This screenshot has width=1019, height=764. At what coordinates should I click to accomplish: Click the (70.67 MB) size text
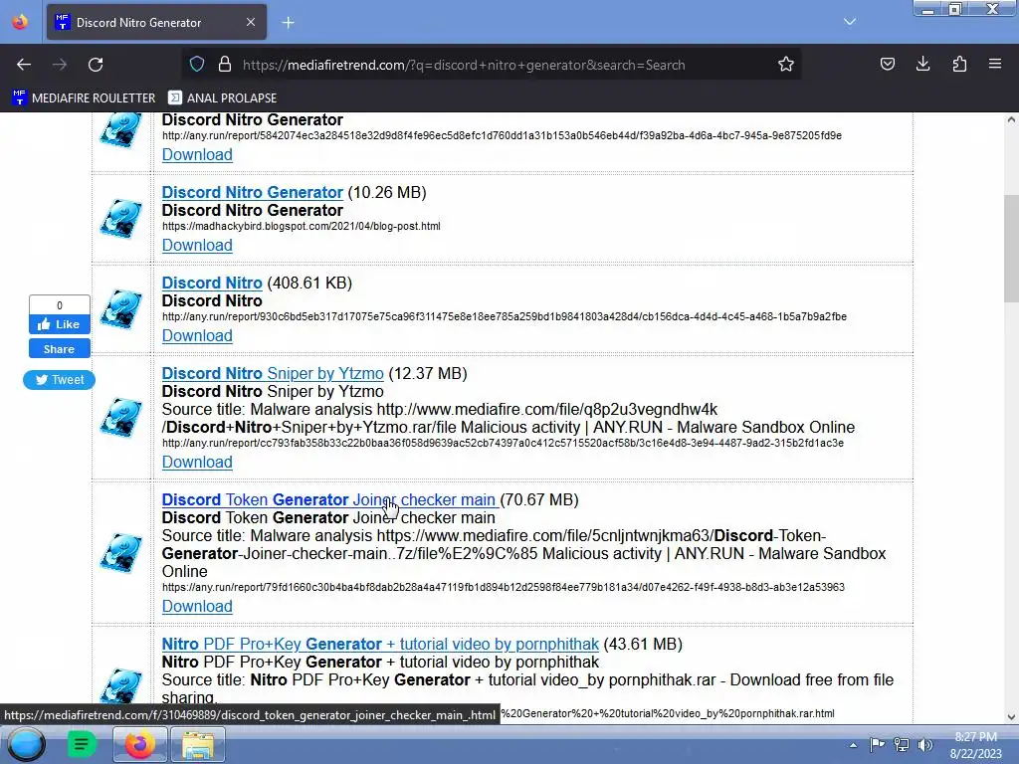point(539,499)
